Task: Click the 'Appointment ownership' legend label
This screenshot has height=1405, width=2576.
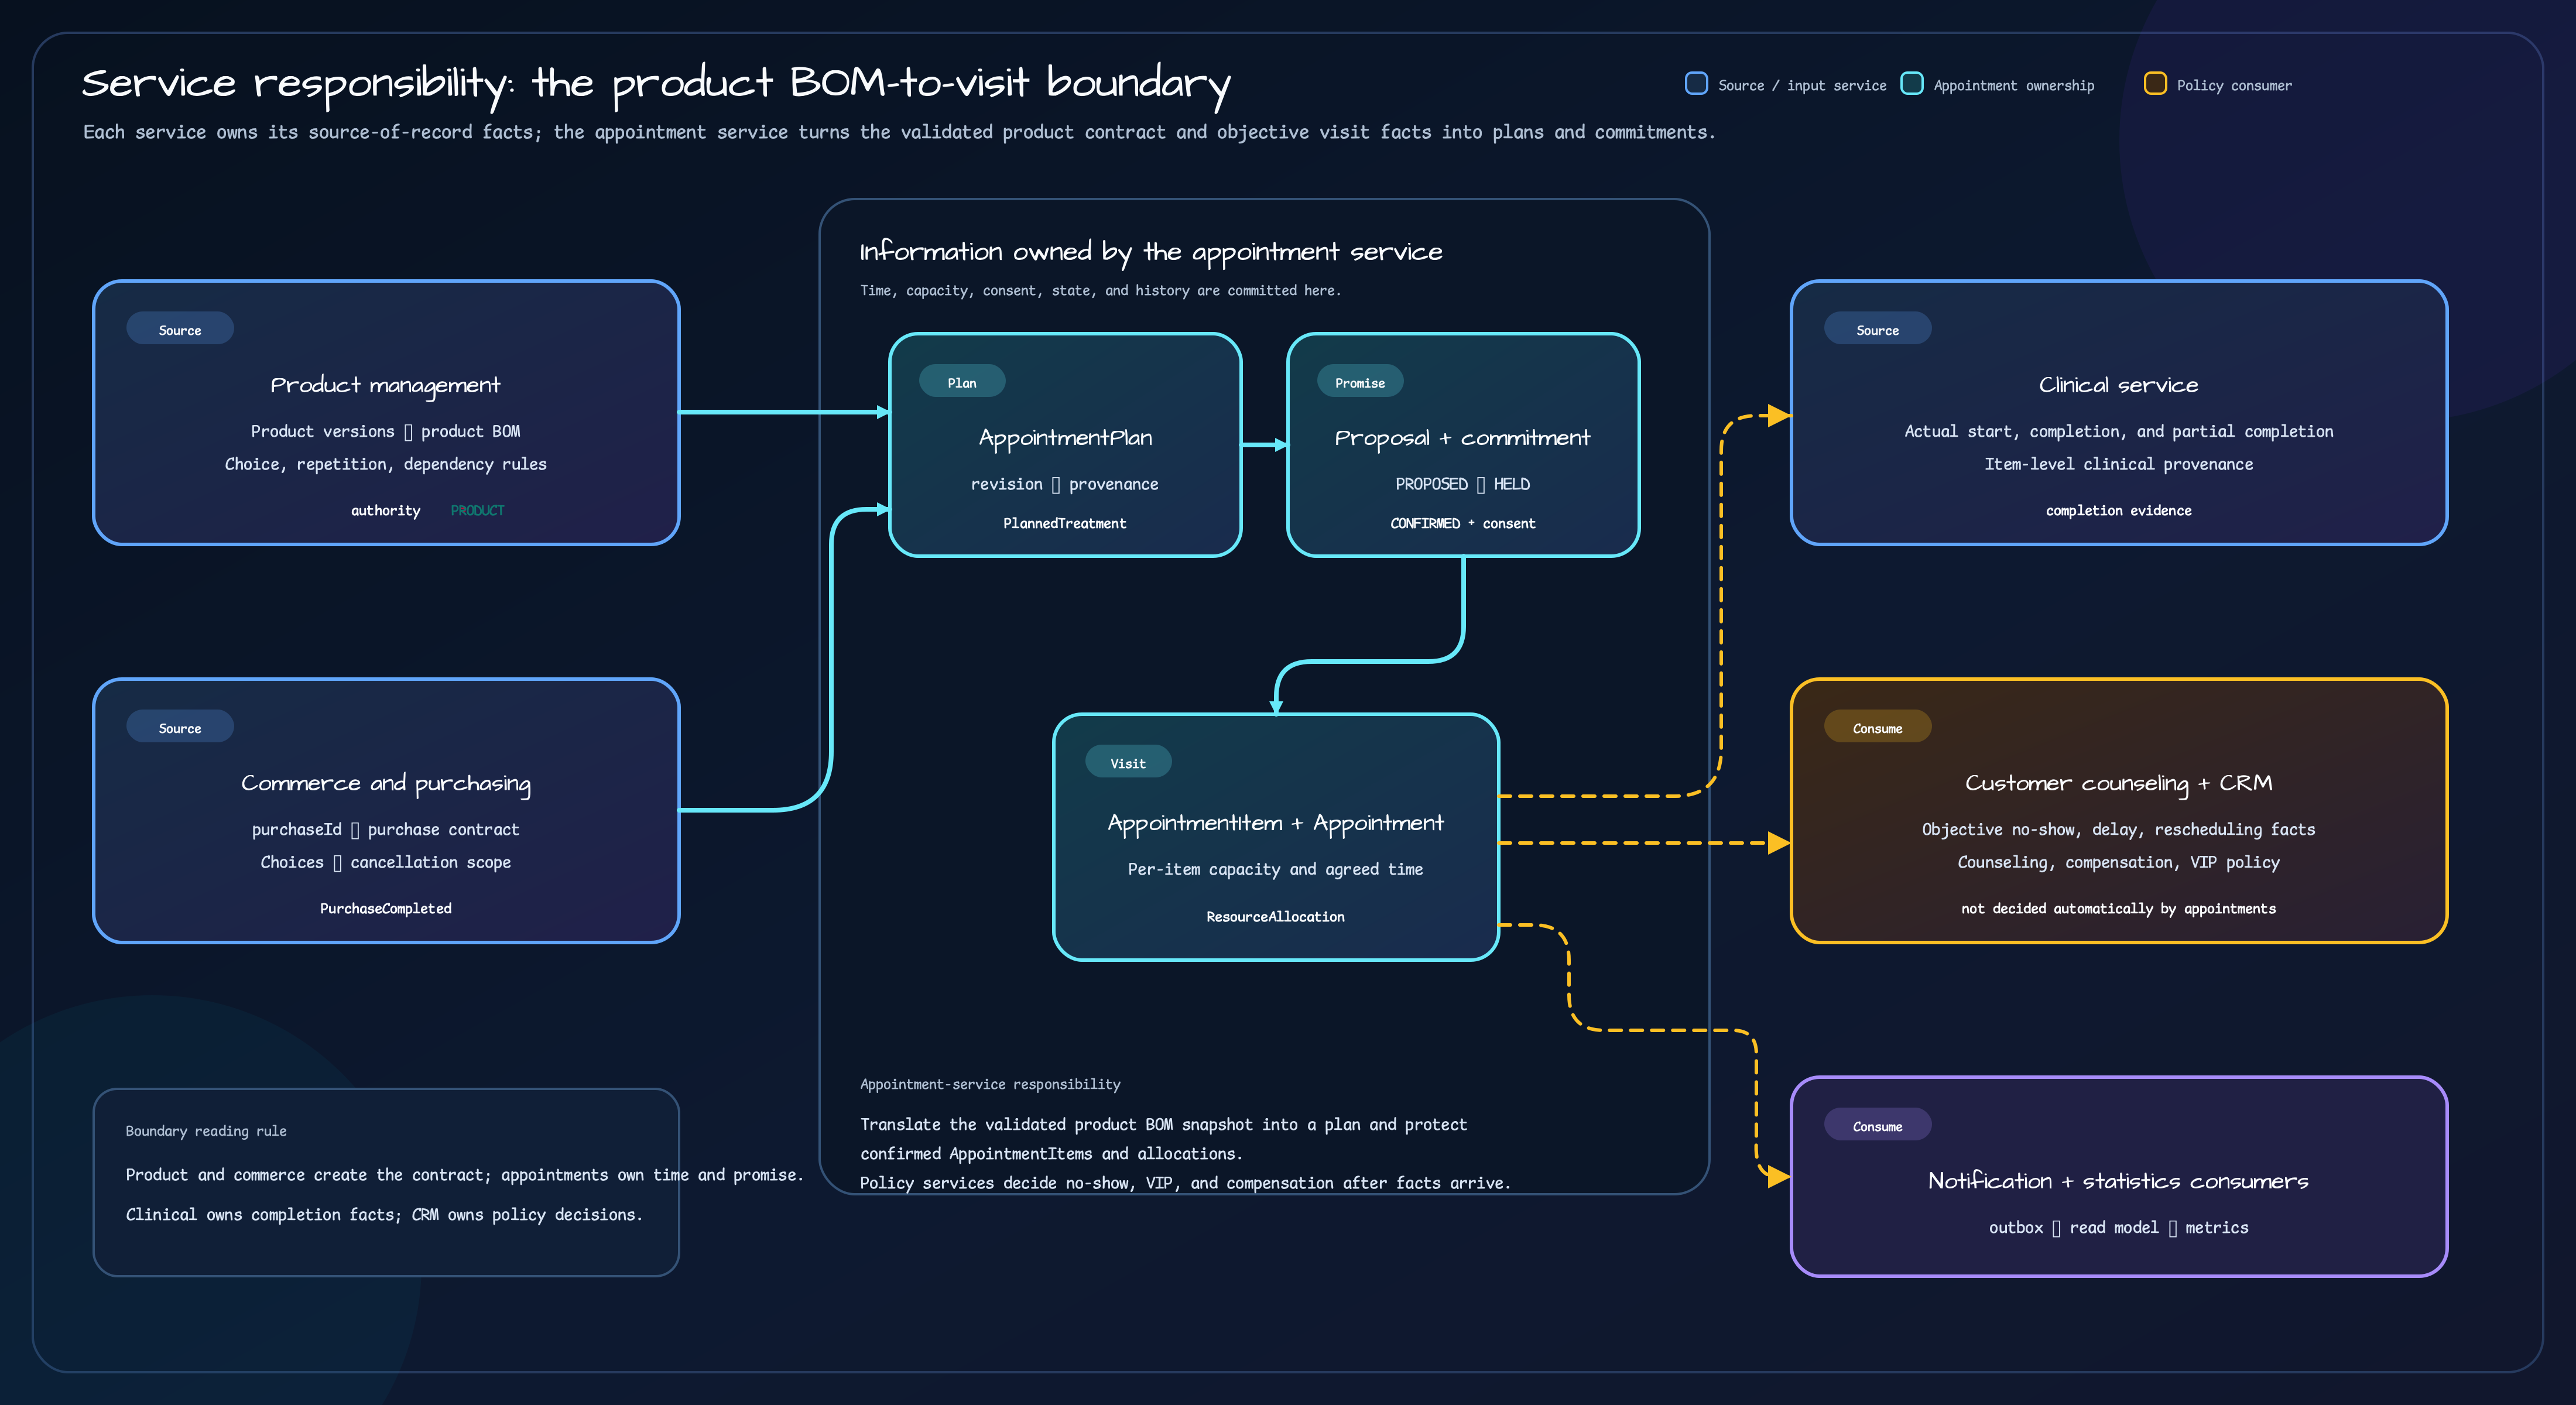Action: [x=2014, y=86]
